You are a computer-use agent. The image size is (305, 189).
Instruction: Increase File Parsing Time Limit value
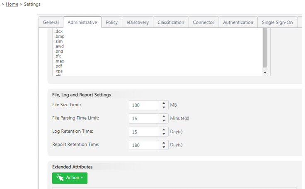pos(164,116)
